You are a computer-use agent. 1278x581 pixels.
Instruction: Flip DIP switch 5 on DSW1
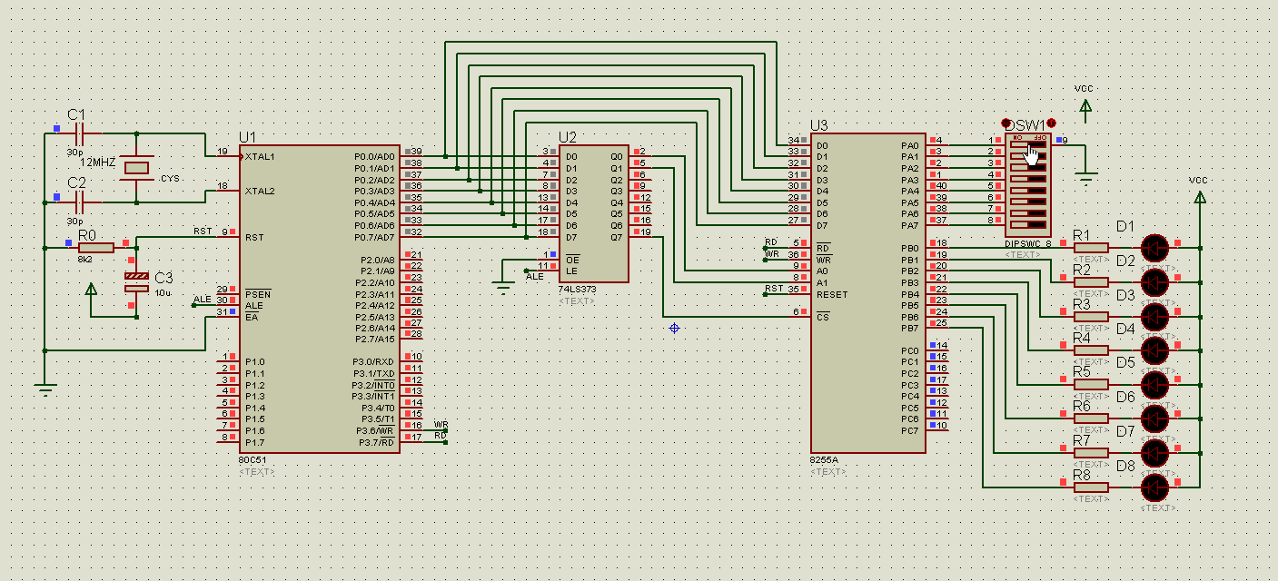pos(1028,190)
